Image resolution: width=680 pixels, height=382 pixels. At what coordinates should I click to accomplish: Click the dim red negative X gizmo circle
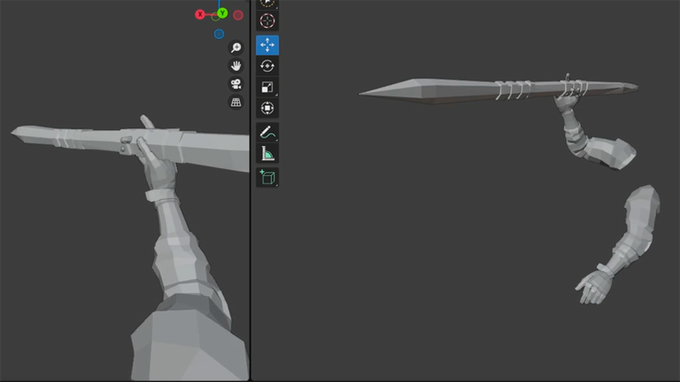click(x=238, y=14)
